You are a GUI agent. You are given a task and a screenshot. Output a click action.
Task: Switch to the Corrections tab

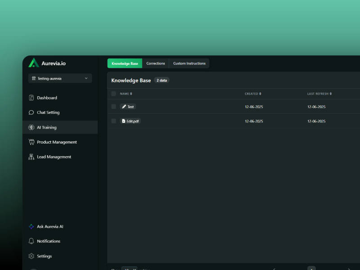pyautogui.click(x=156, y=63)
